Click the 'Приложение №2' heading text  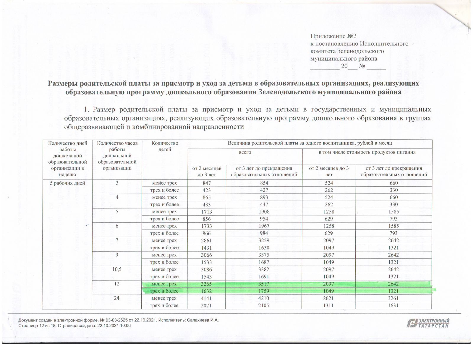pyautogui.click(x=333, y=36)
